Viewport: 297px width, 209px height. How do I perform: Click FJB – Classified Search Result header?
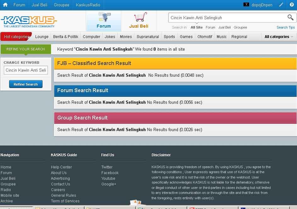[x=175, y=63]
